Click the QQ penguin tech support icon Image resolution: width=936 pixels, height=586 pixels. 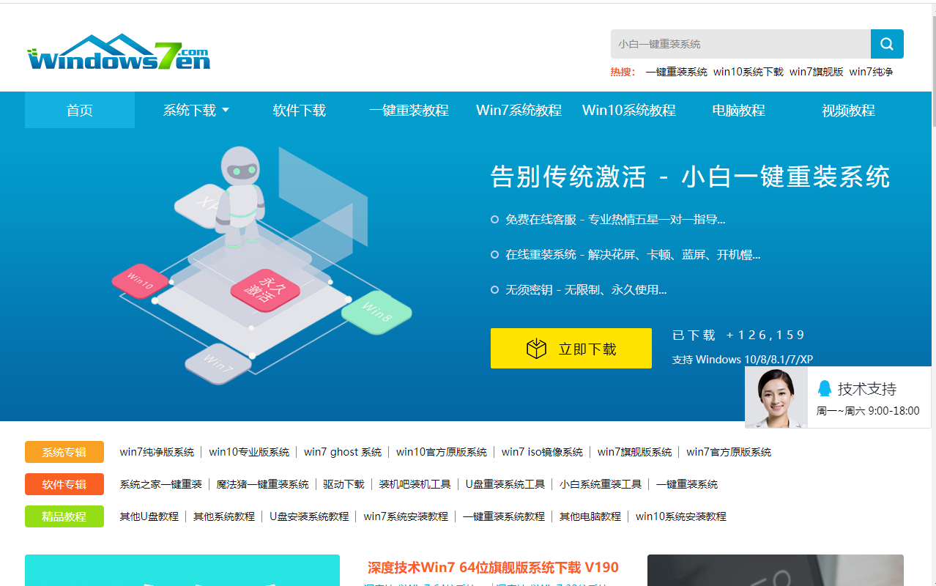tap(825, 389)
